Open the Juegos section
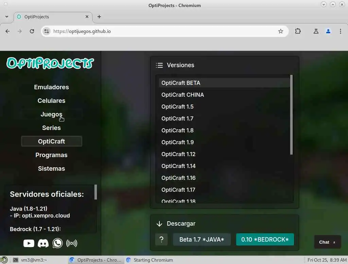This screenshot has width=348, height=264. 52,114
